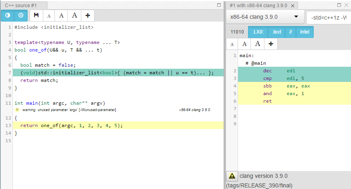Maximize the C++ source pane
This screenshot has width=351, height=189.
[219, 5]
